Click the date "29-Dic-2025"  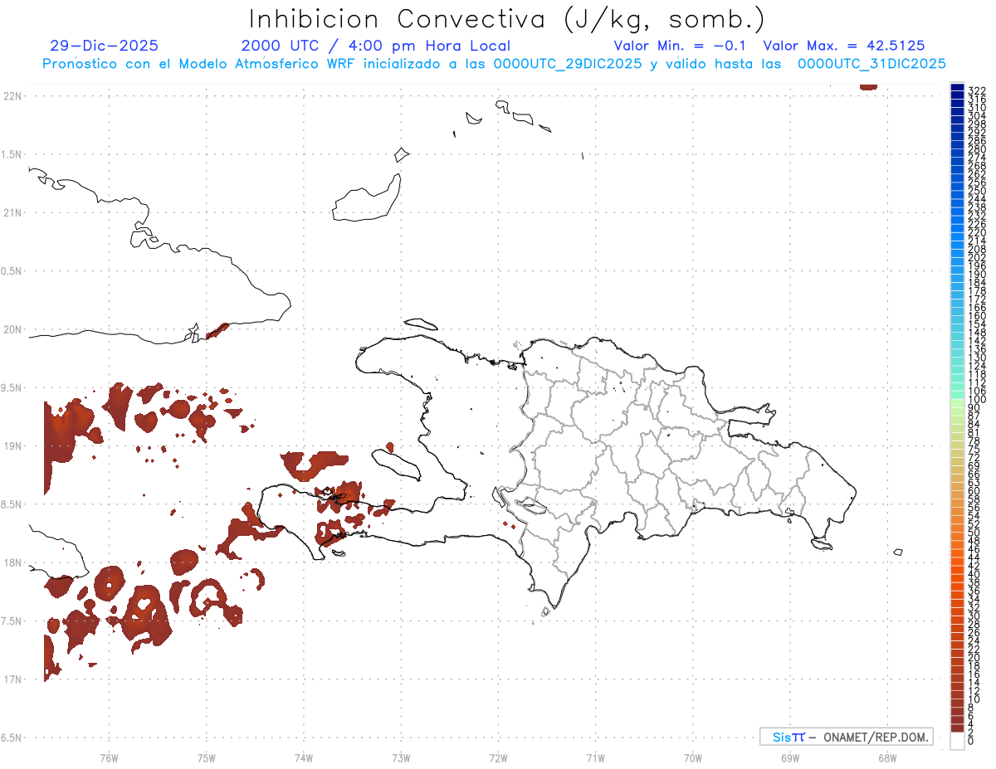pos(104,46)
